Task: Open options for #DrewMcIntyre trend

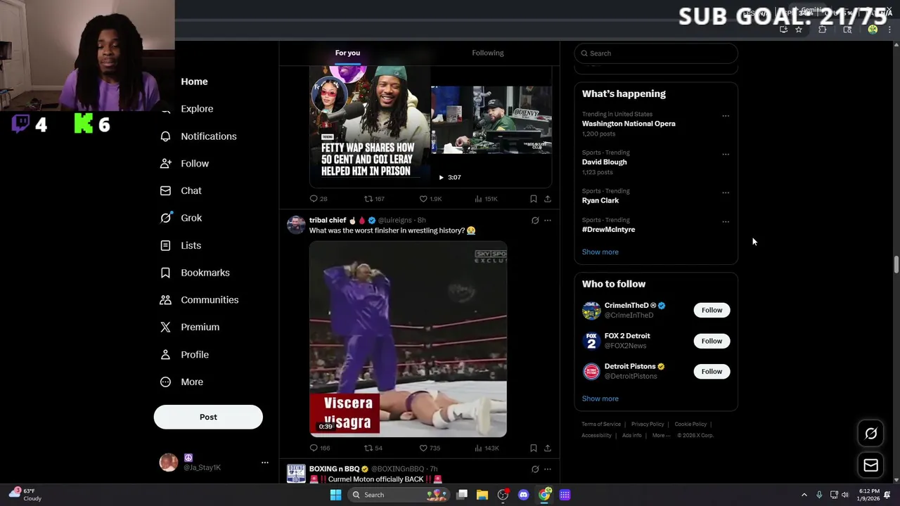Action: tap(726, 222)
